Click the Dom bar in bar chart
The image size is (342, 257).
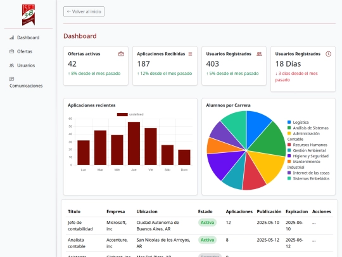(x=184, y=157)
